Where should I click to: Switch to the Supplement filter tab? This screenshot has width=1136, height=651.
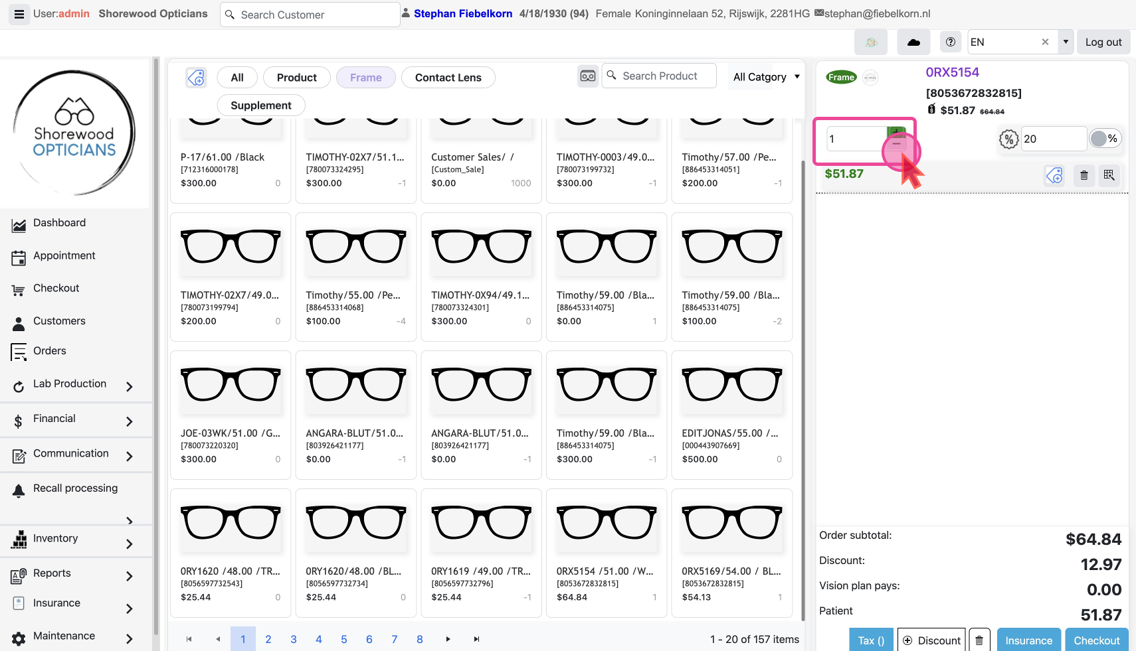point(260,106)
